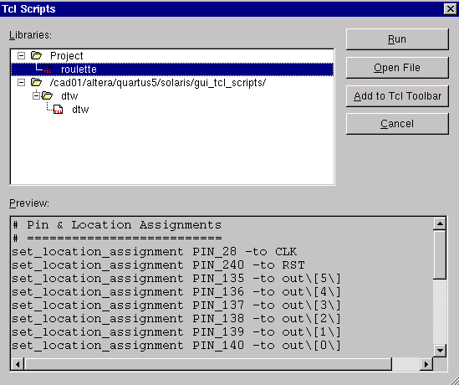Collapse the dtw folder node
The height and width of the screenshot is (385, 459).
(36, 95)
